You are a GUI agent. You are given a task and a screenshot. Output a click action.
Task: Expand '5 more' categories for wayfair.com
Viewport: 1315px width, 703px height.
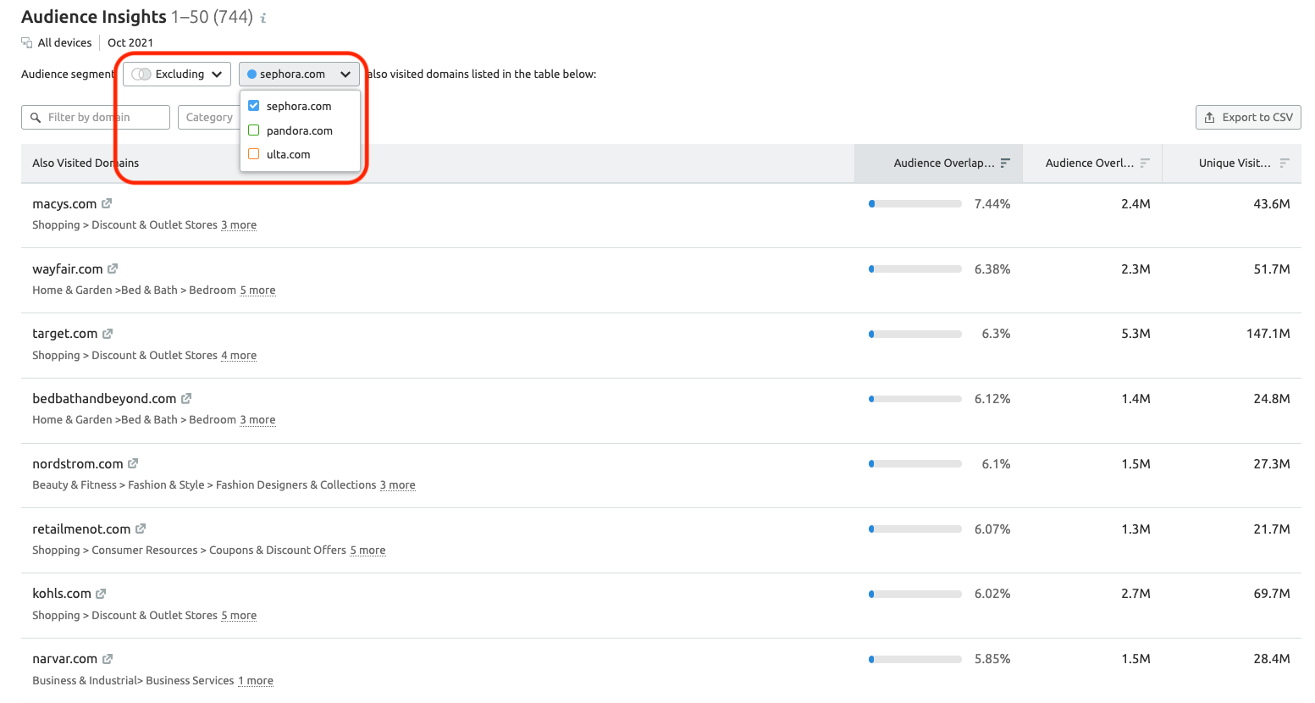(x=257, y=291)
